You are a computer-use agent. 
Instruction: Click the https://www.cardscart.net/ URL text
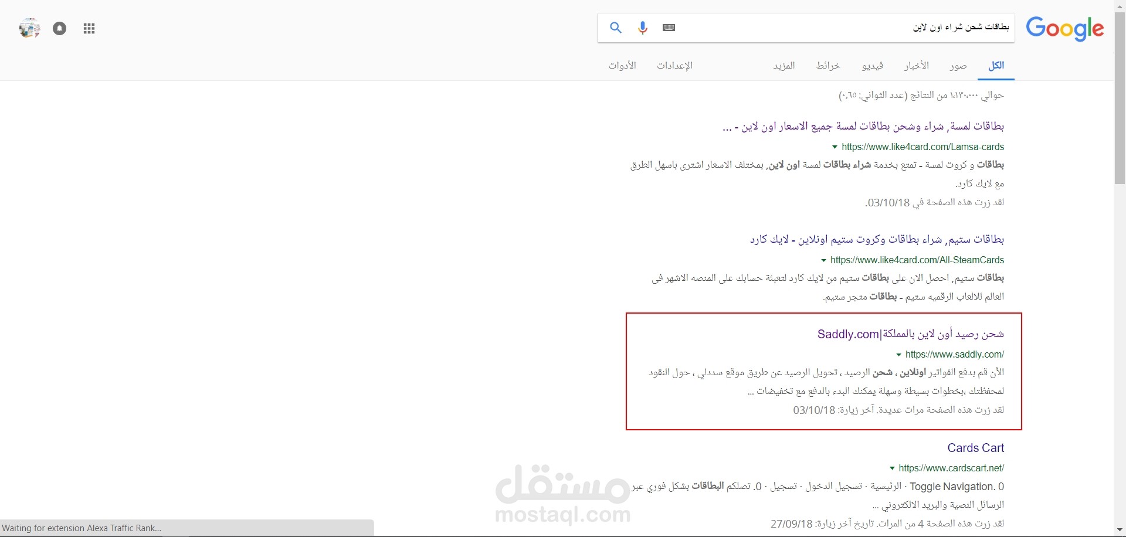coord(951,468)
